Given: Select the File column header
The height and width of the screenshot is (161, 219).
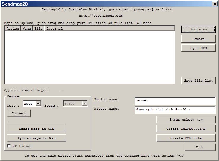Looking at the screenshot, I should coord(39,29).
